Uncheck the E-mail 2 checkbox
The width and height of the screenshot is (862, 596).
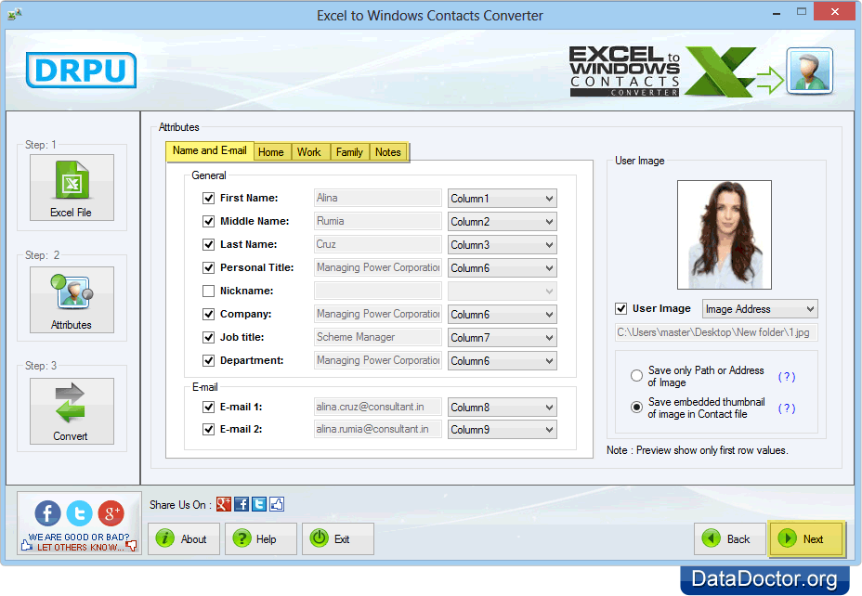[208, 429]
